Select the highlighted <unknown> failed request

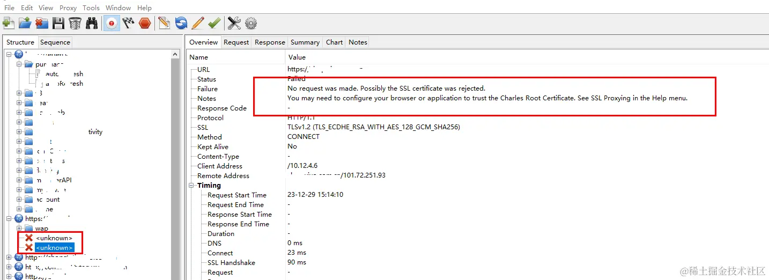(x=54, y=248)
